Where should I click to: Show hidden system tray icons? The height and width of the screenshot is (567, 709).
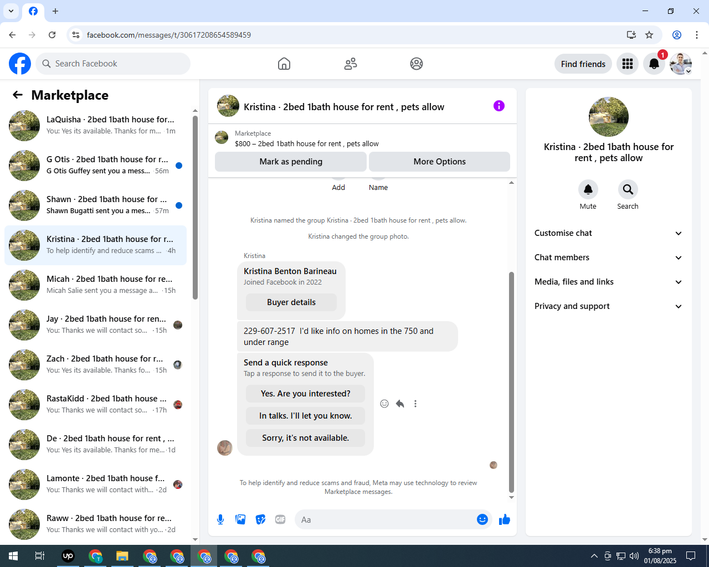[594, 556]
